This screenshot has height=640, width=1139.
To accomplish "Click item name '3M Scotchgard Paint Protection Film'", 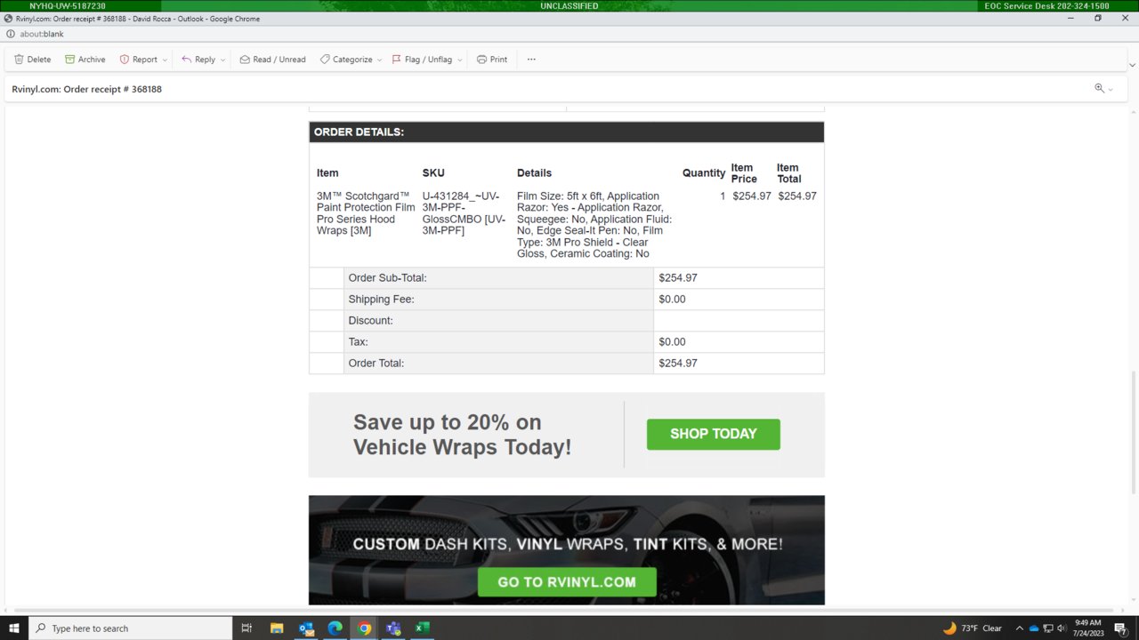I will 366,213.
